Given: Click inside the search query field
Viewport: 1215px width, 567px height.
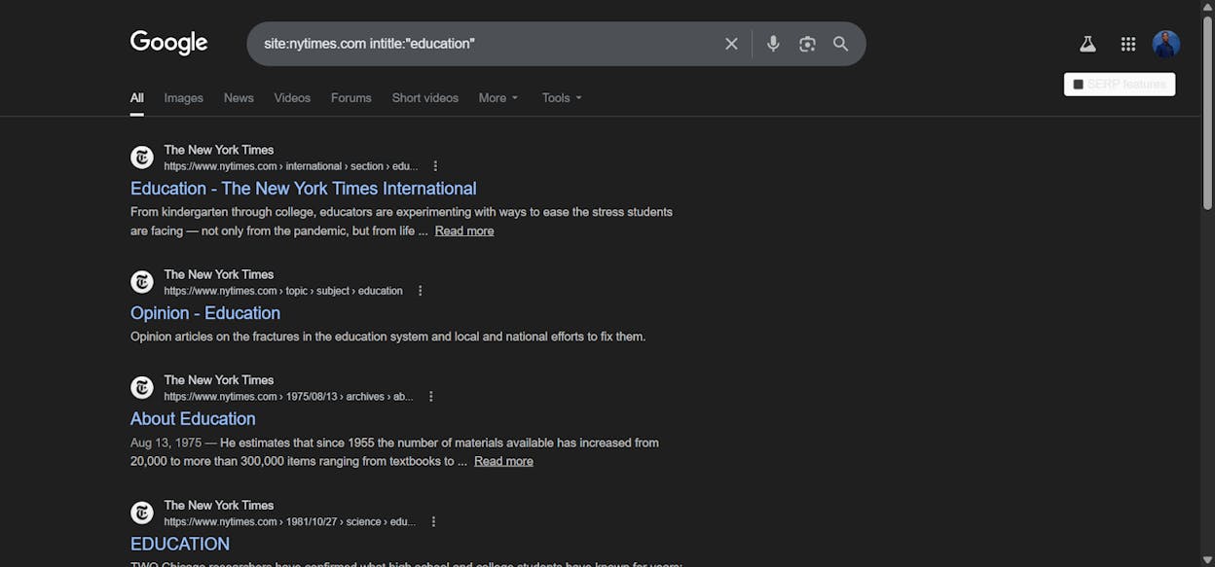Looking at the screenshot, I should point(487,44).
